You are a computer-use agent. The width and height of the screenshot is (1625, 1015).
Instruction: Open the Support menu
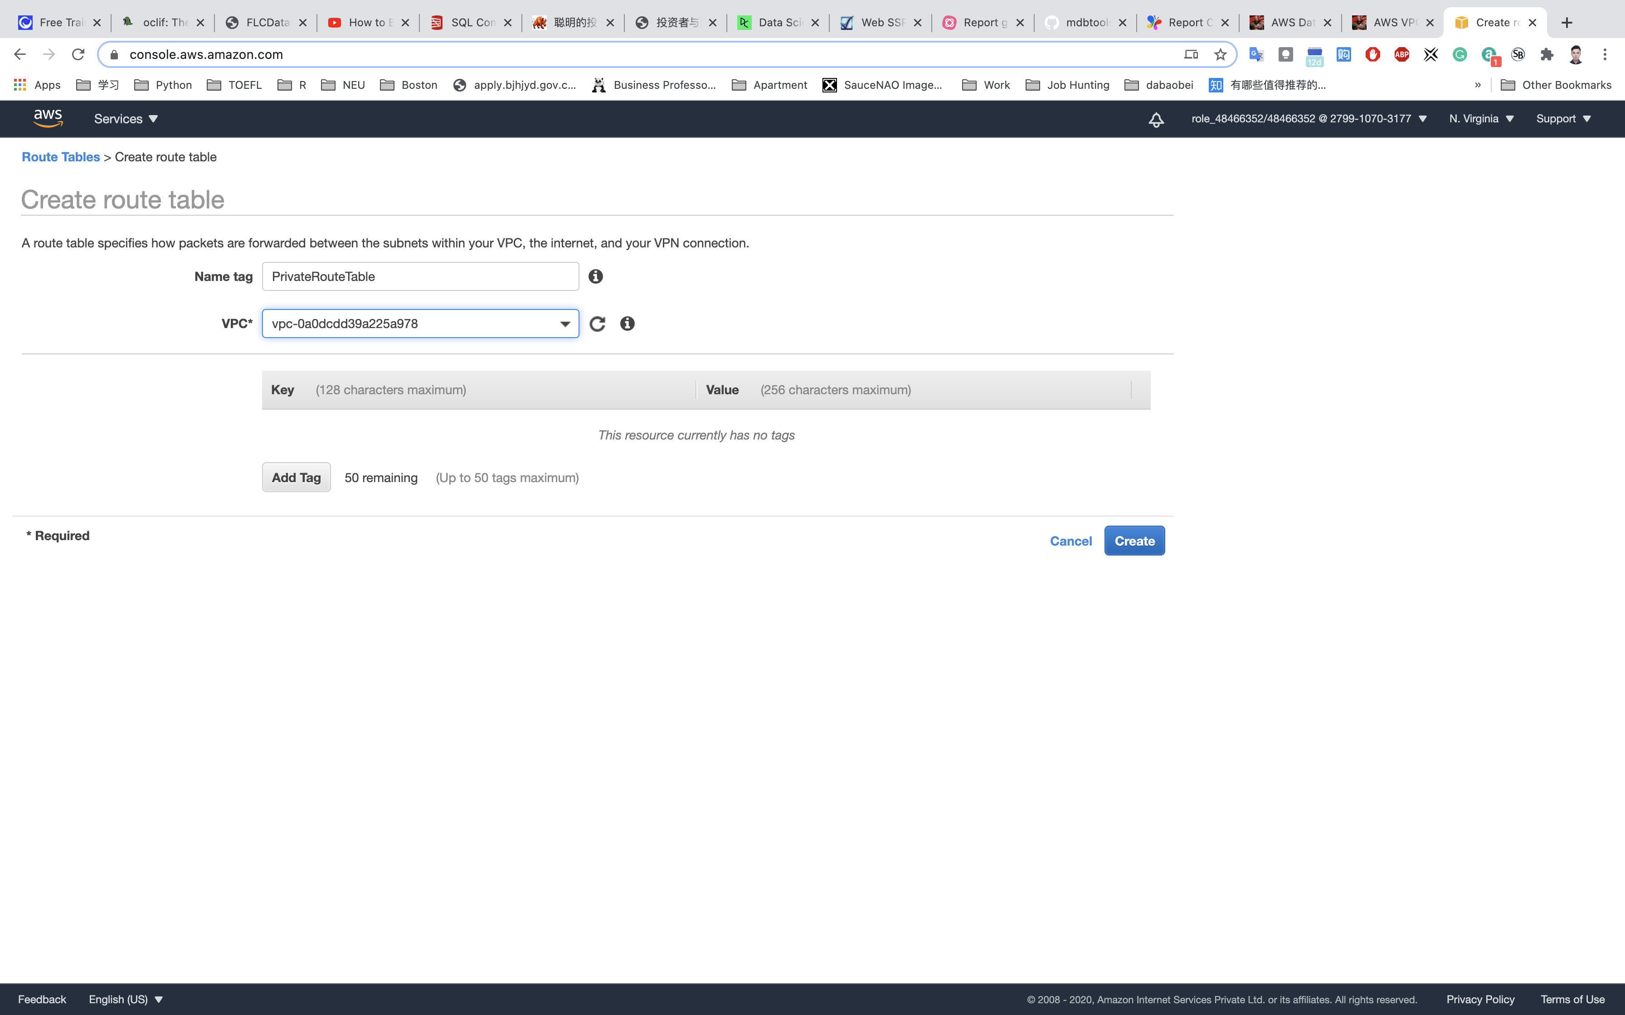1563,119
